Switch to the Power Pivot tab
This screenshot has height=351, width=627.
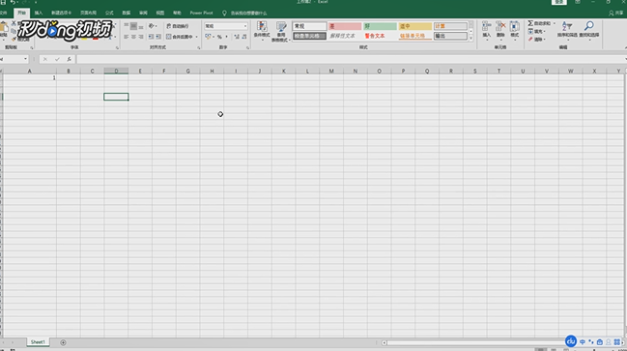[201, 13]
